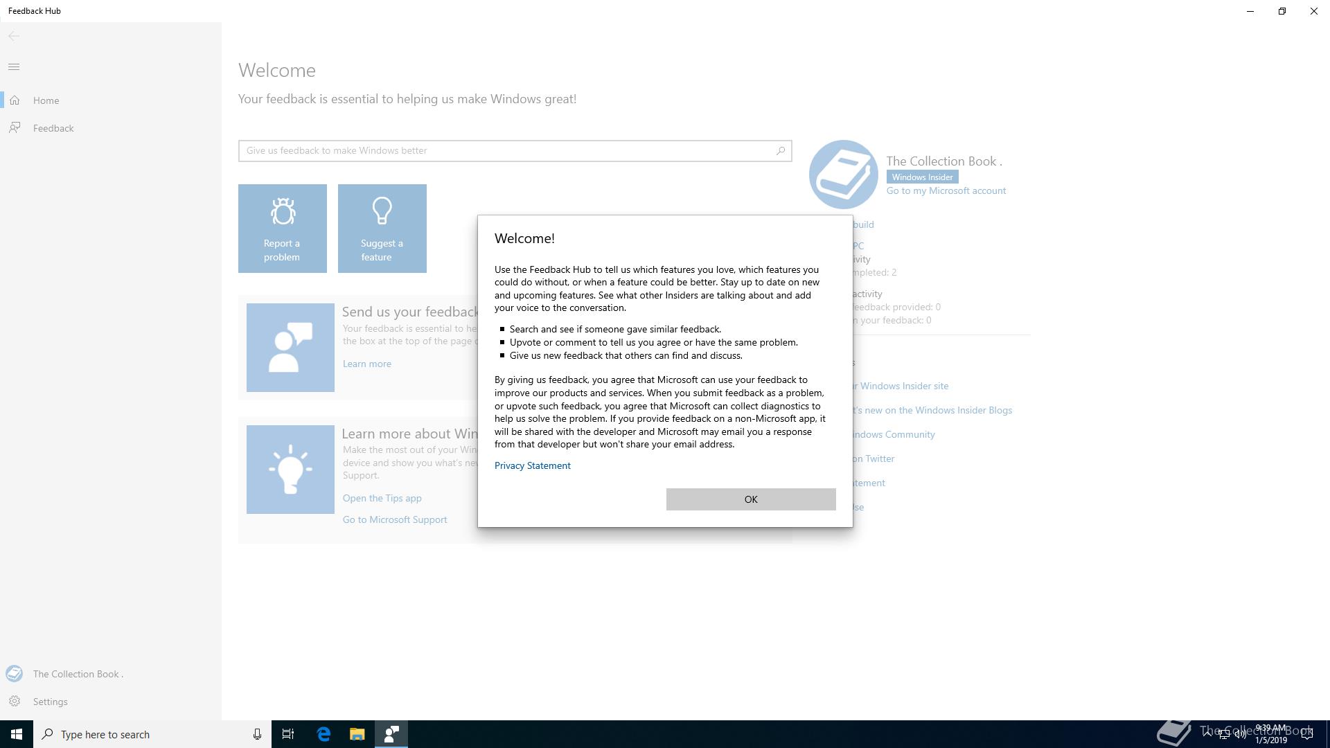Open File Explorer from the taskbar

pos(357,734)
